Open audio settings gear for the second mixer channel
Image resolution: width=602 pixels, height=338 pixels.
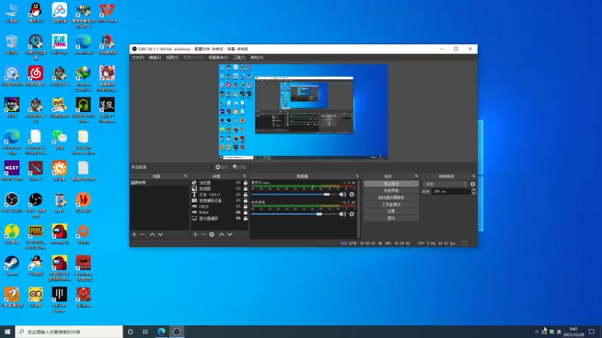351,214
